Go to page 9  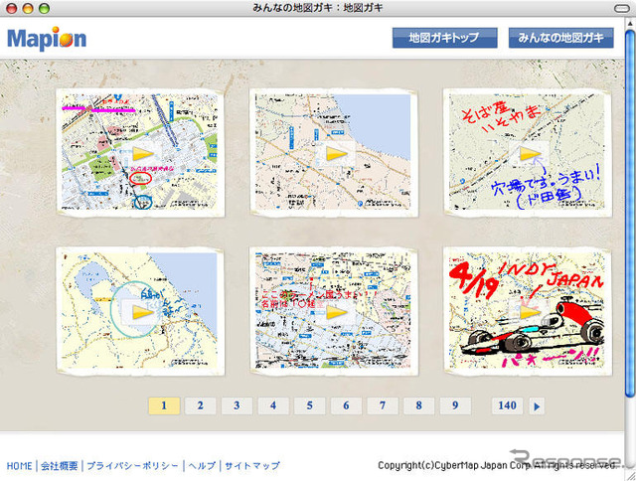pos(455,405)
